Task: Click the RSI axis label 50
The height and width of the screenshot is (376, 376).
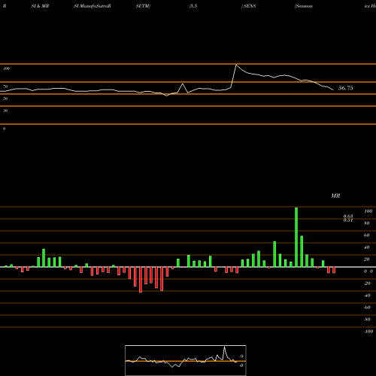Action: pyautogui.click(x=5, y=99)
